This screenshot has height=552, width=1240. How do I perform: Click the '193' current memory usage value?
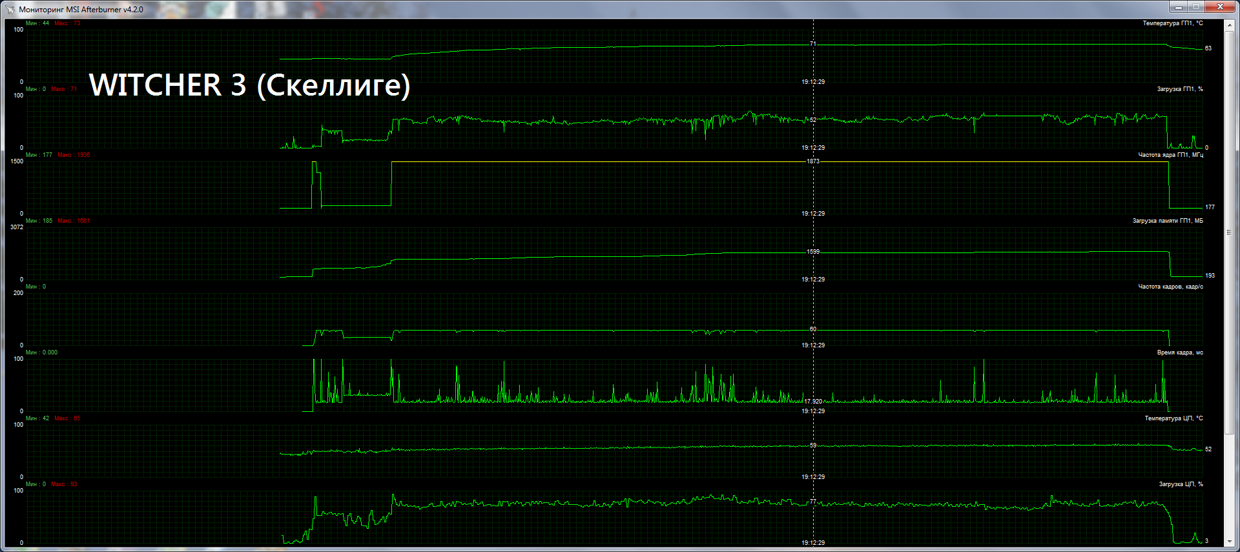click(x=1210, y=276)
